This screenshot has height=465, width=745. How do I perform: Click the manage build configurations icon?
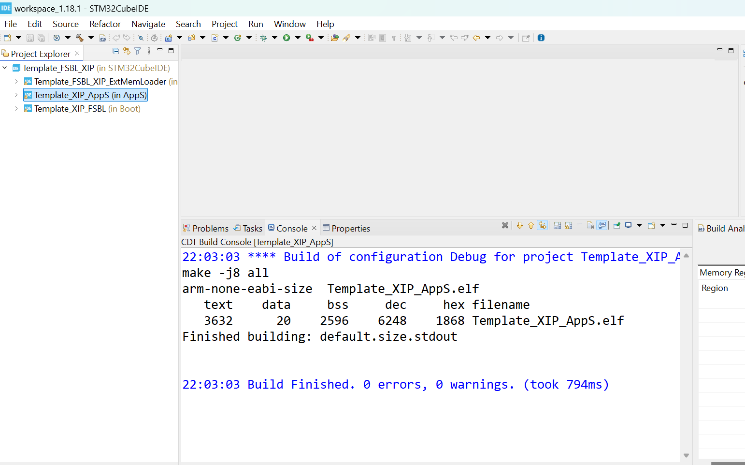pos(57,38)
